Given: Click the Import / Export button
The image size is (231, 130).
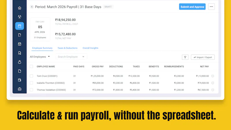Looking at the screenshot, I should [203, 57].
